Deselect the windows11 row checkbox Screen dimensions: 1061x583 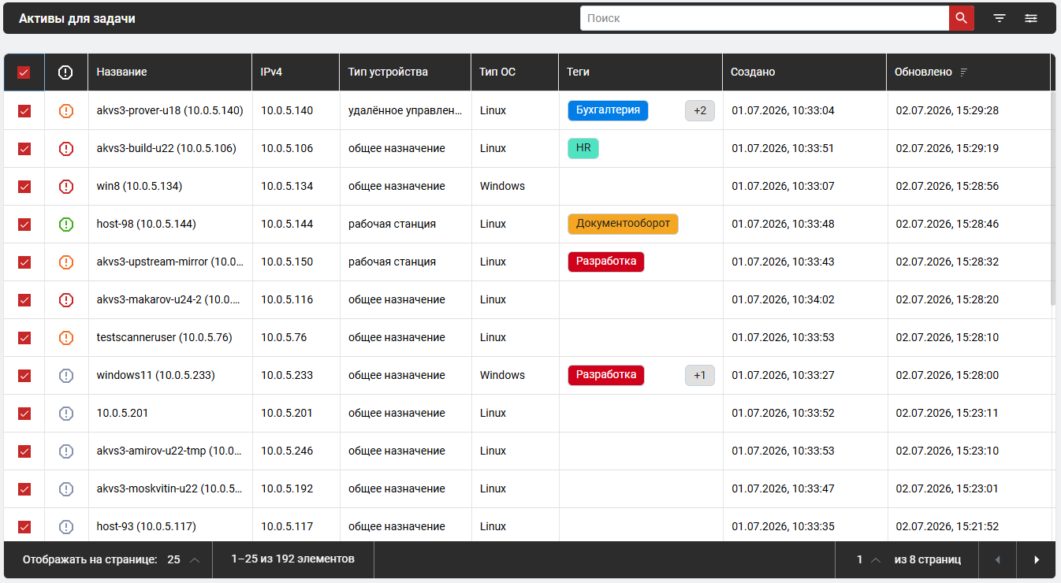coord(24,376)
